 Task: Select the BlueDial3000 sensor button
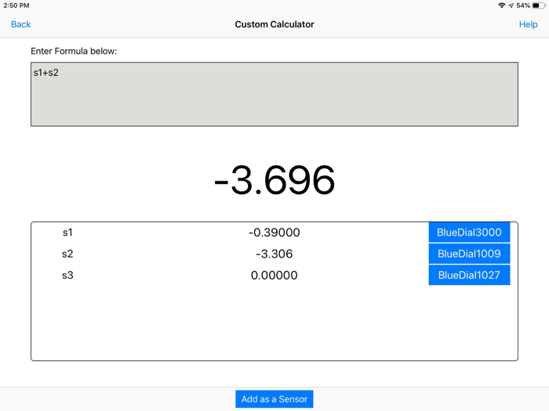469,232
